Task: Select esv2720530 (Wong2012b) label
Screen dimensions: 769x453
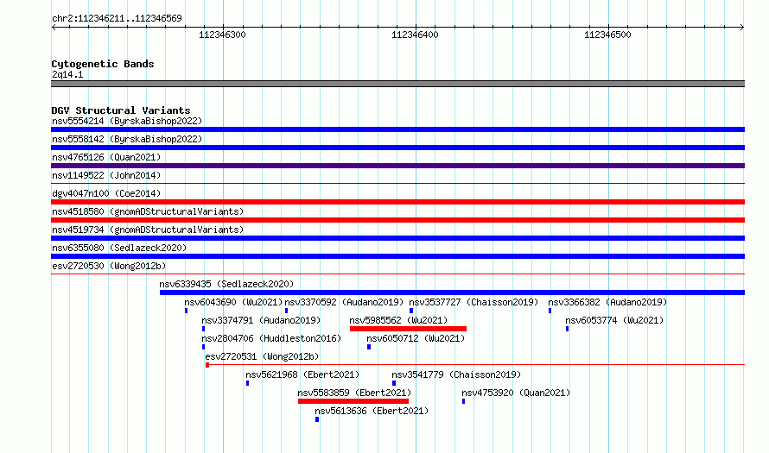Action: pyautogui.click(x=109, y=266)
